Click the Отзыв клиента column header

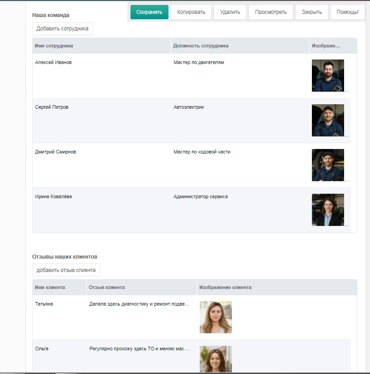[x=107, y=287]
